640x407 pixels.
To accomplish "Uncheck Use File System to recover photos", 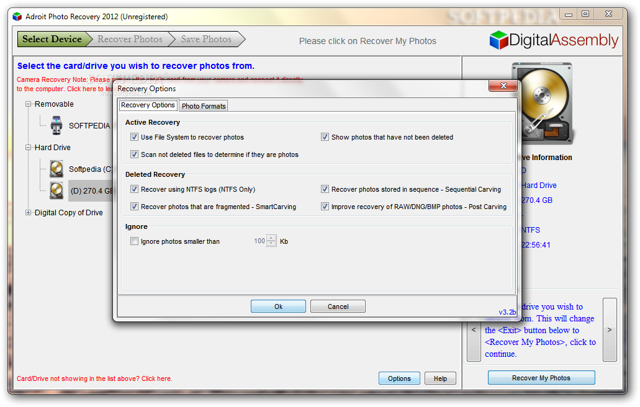I will (134, 137).
